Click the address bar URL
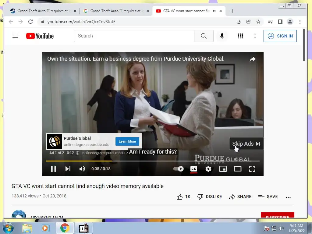 (81, 22)
